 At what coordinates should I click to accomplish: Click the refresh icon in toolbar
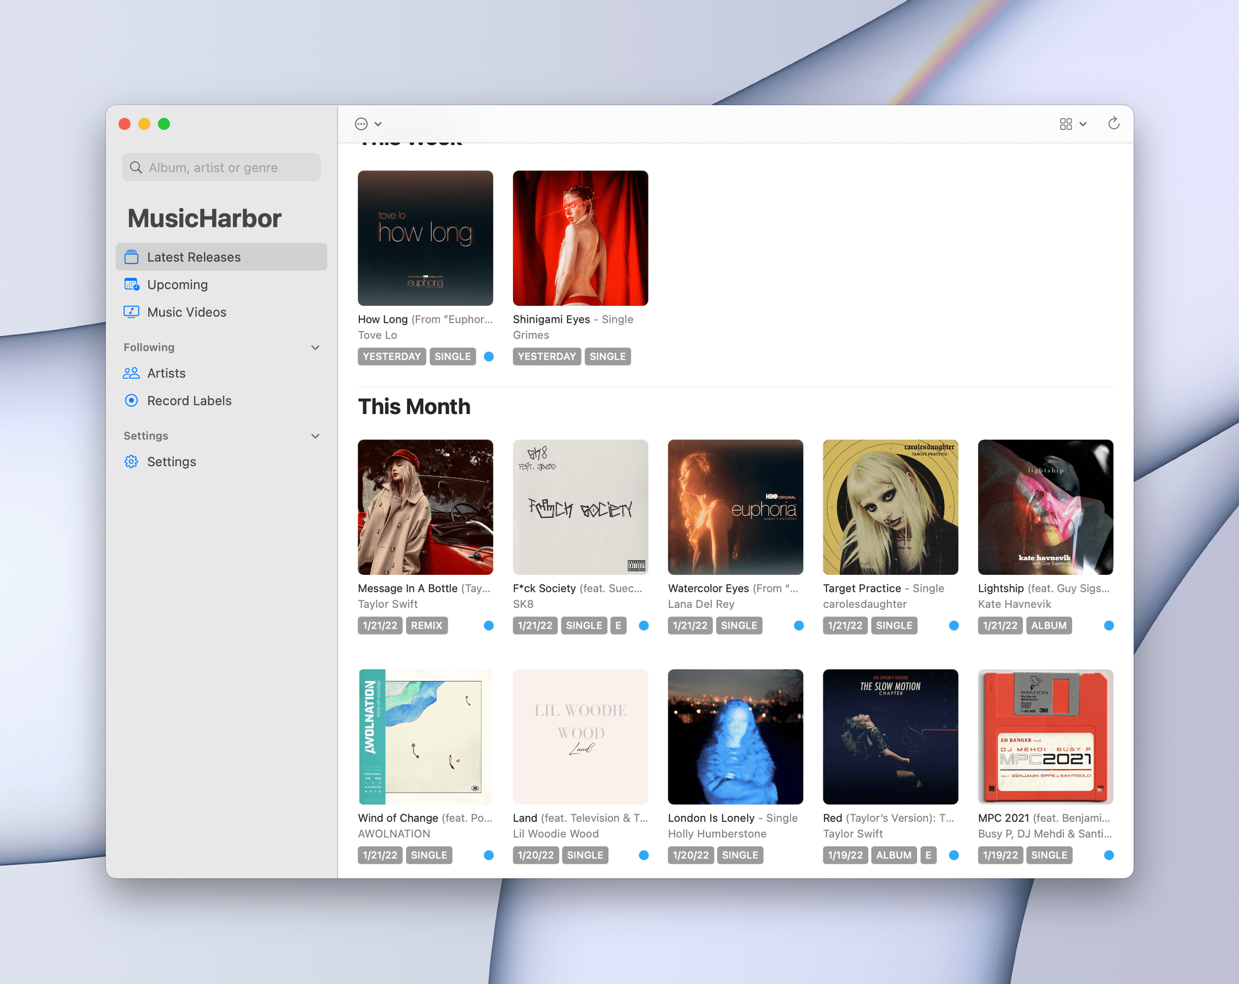tap(1114, 124)
